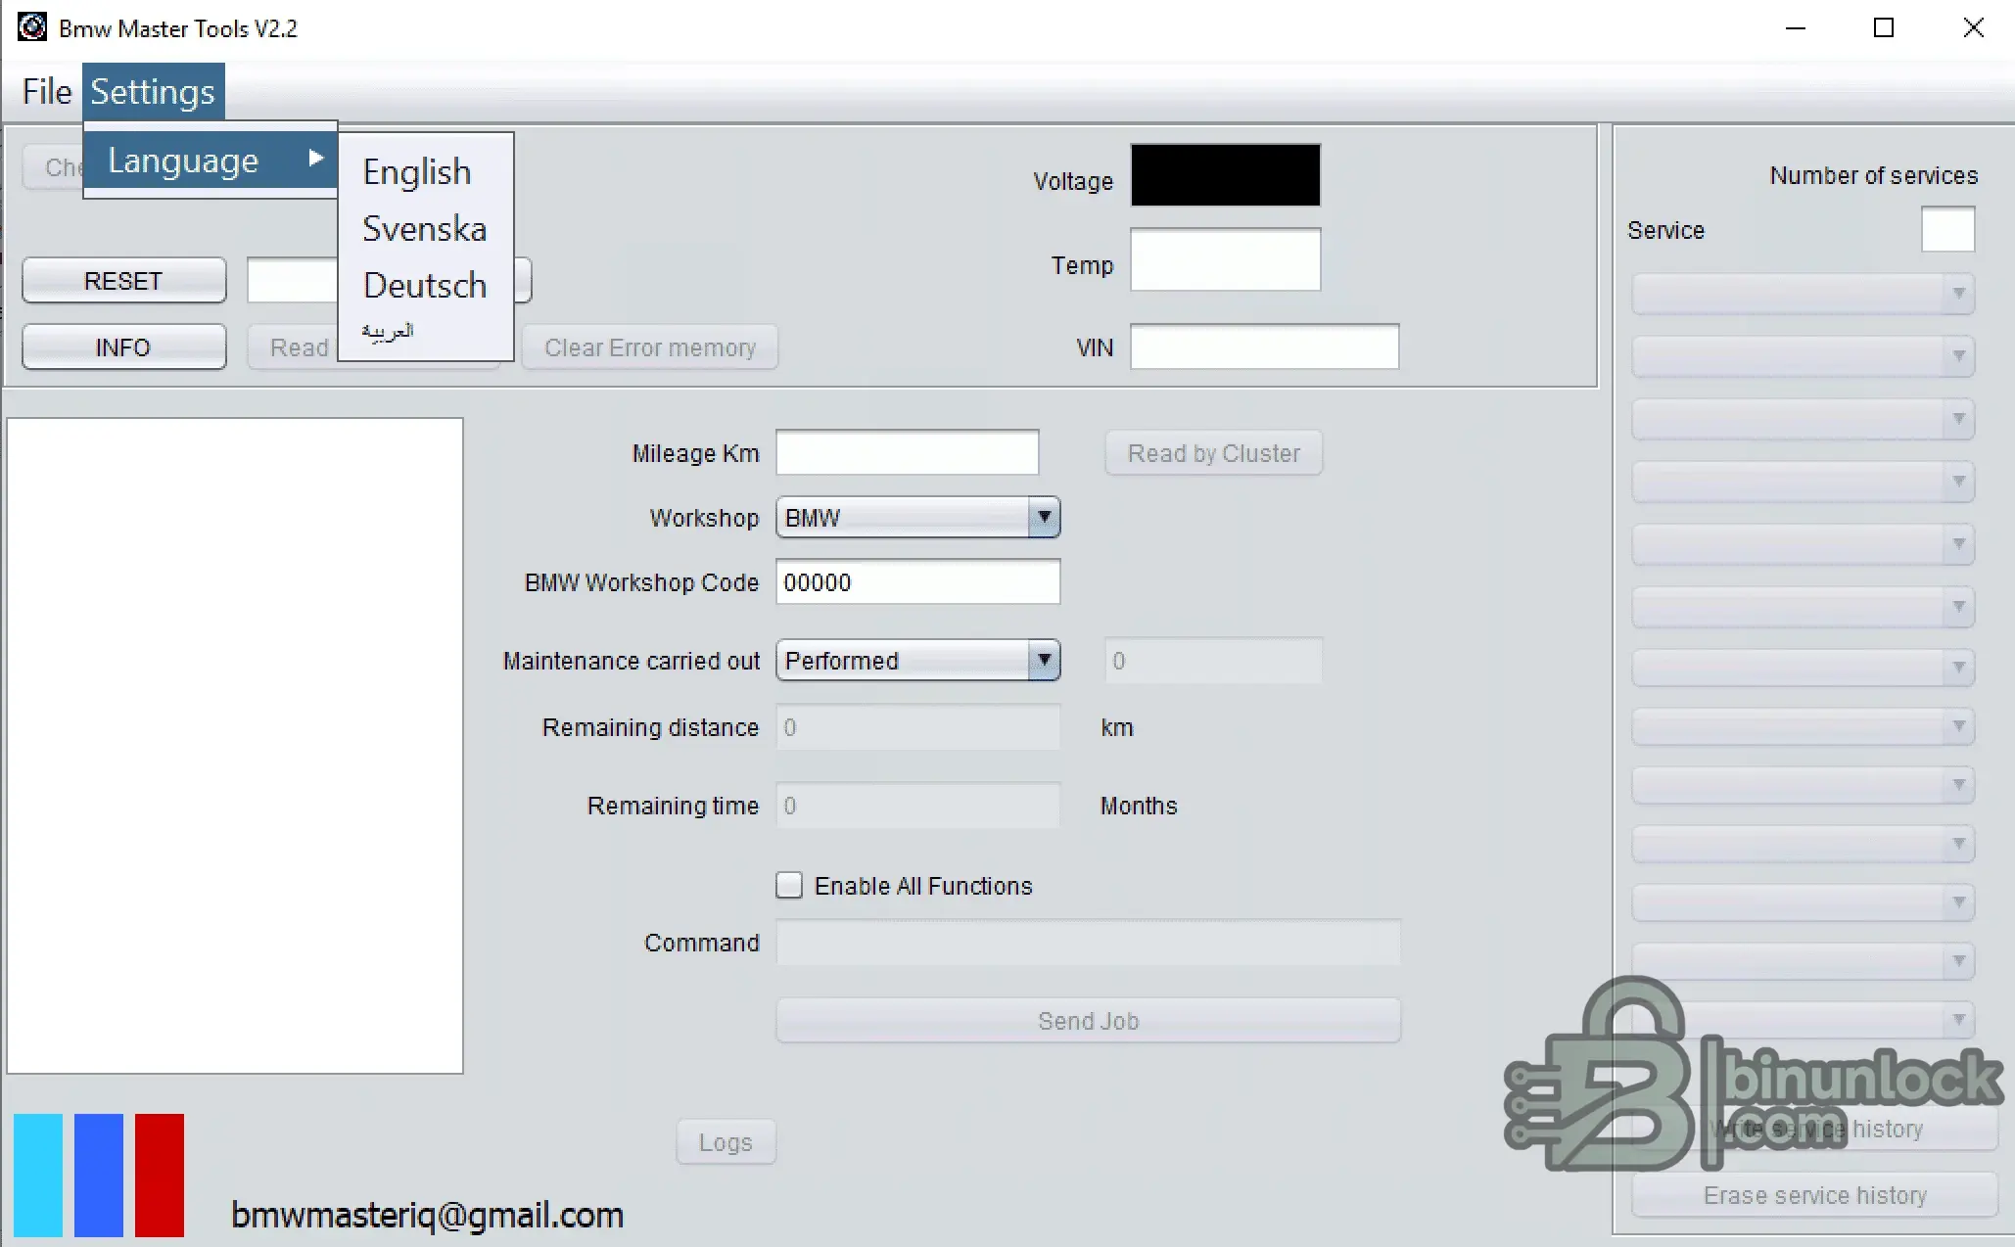Screen dimensions: 2015x1247
Task: Click the Bmw Master Tools app icon
Action: point(31,27)
